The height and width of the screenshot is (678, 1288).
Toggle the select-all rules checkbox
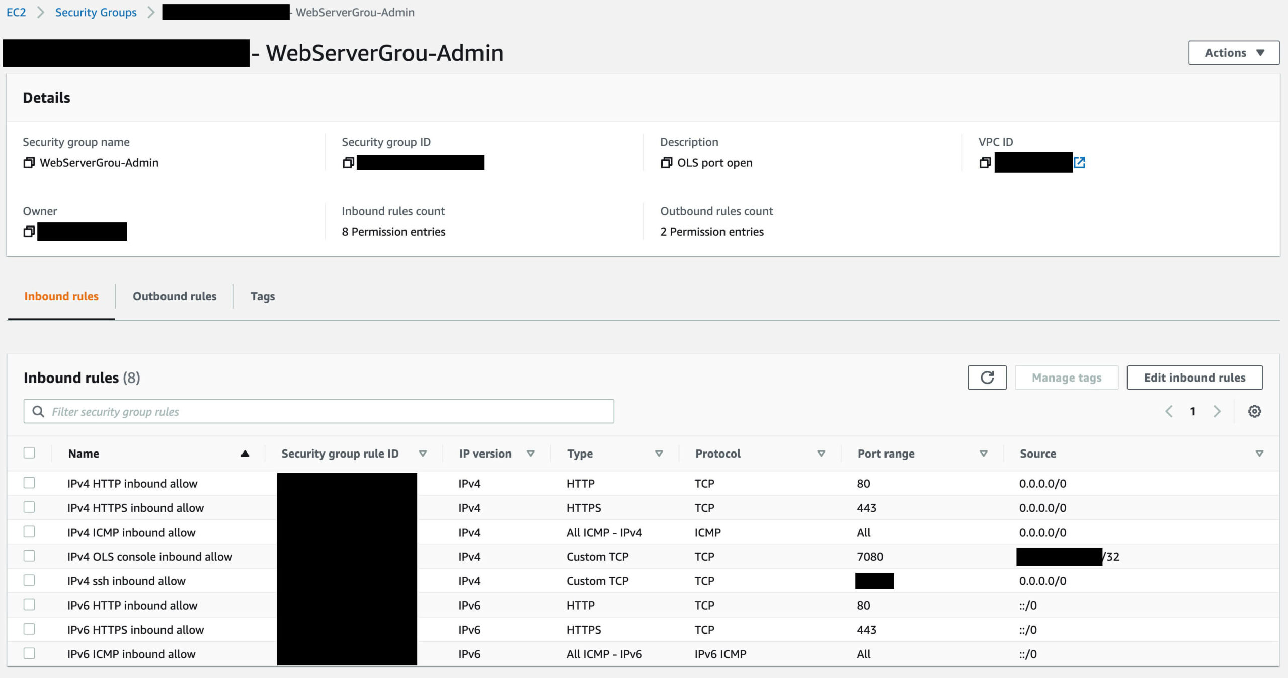(29, 453)
